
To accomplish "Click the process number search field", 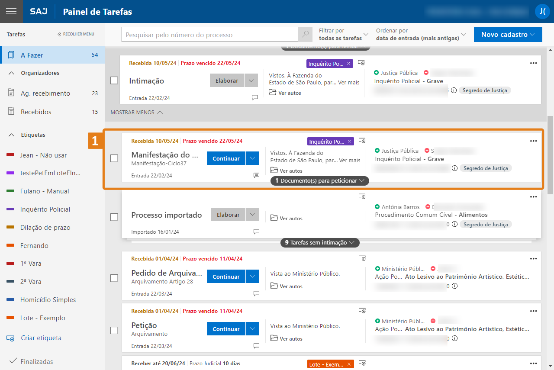I will (x=209, y=35).
